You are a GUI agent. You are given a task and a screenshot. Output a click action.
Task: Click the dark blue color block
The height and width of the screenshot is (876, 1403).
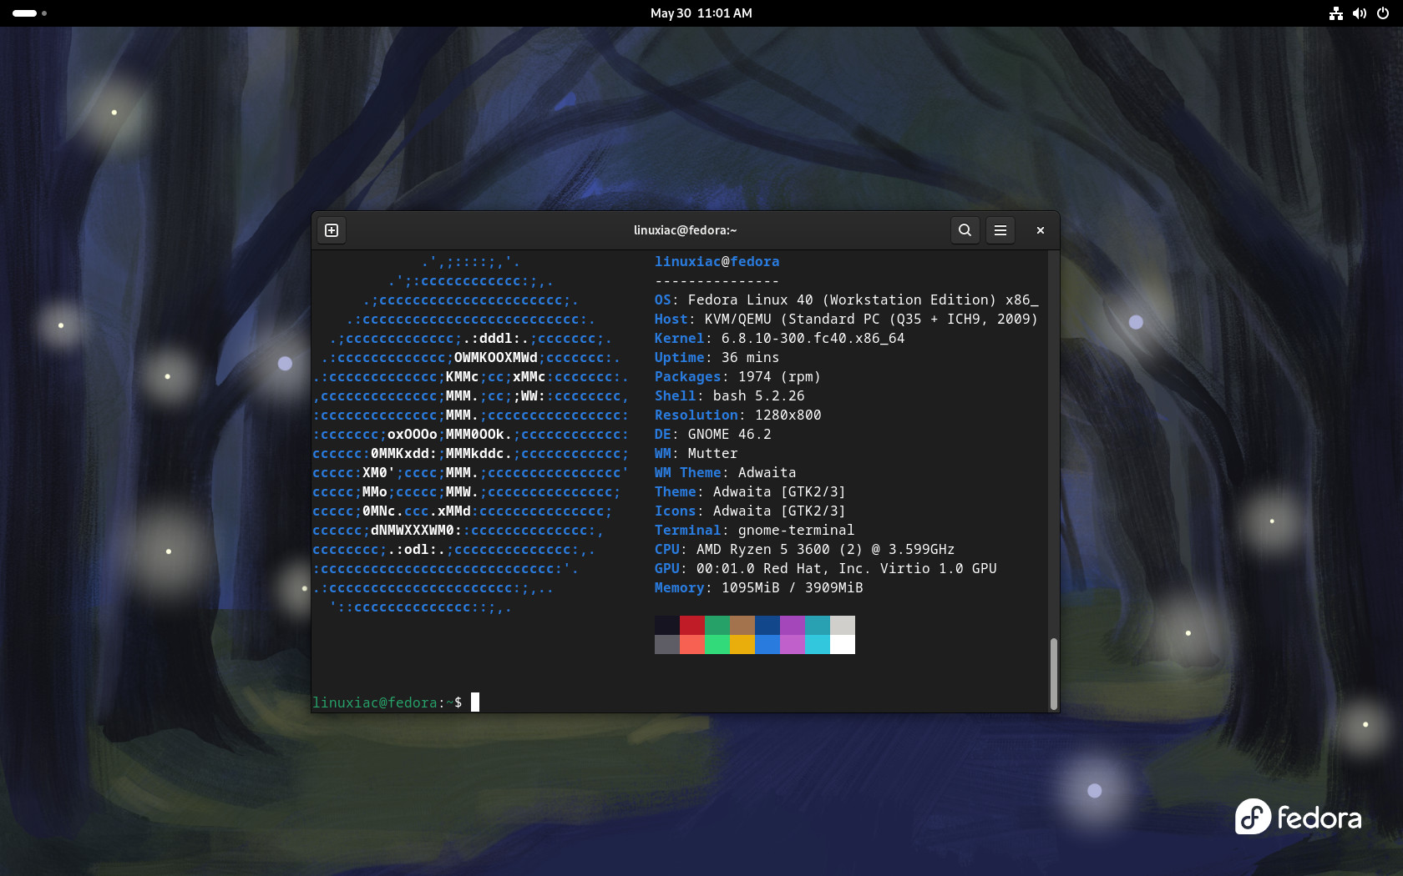[767, 625]
